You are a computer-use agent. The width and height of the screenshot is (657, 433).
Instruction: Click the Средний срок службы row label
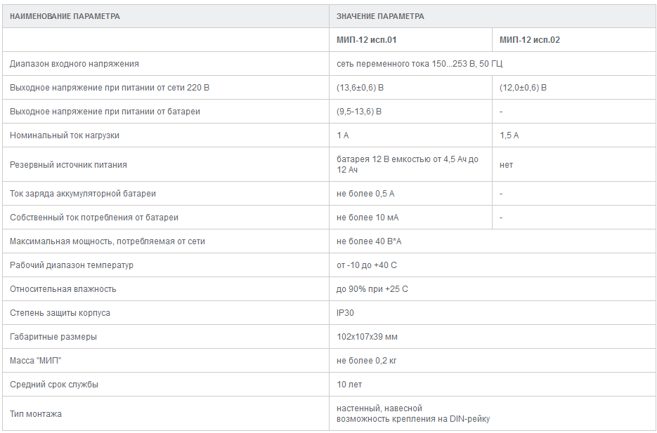[54, 385]
